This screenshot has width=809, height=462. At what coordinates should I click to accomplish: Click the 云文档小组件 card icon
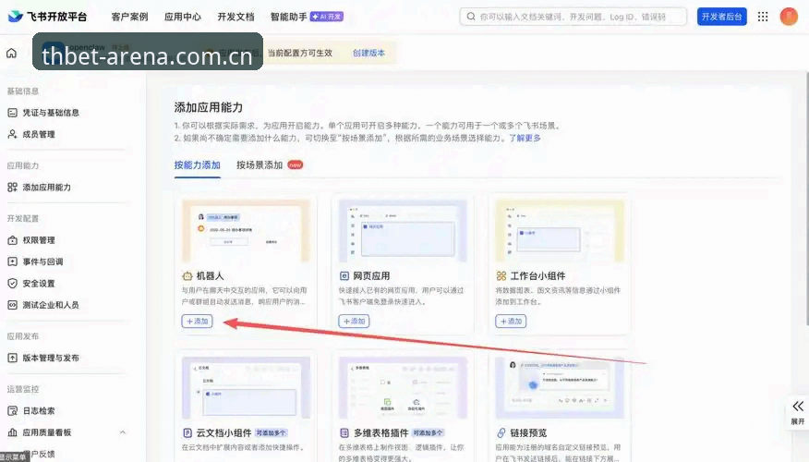click(x=187, y=432)
